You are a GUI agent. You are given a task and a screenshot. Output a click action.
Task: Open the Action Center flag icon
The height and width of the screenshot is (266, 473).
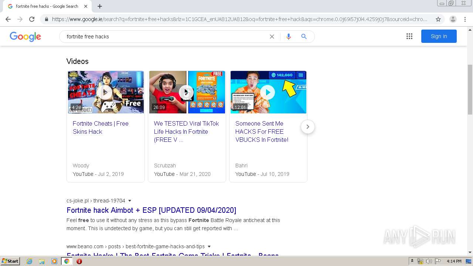point(438,261)
